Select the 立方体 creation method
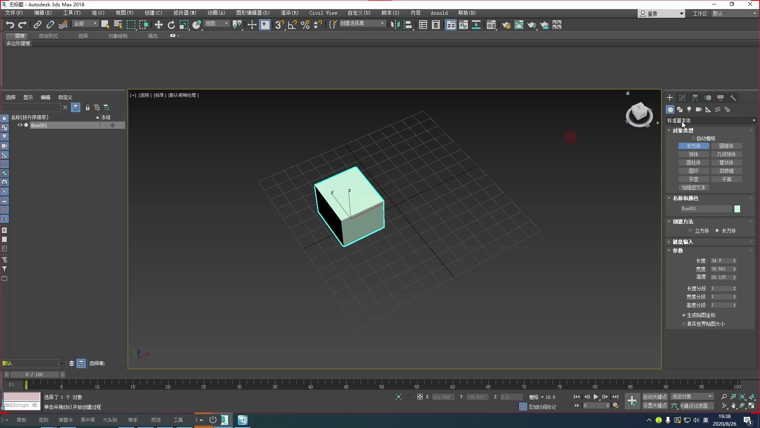The width and height of the screenshot is (760, 428). click(690, 231)
